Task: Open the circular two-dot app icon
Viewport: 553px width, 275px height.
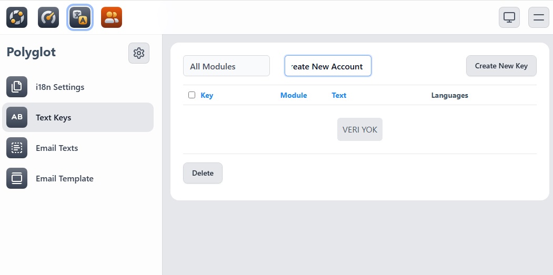Action: coord(17,17)
